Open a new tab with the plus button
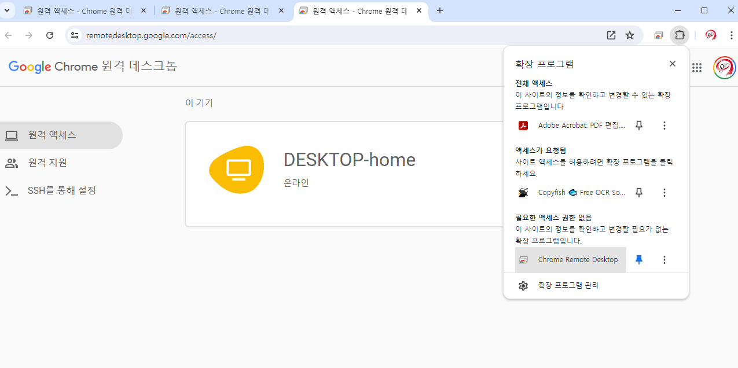Viewport: 738px width, 368px height. tap(440, 11)
